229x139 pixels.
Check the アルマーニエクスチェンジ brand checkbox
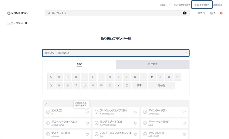point(96,134)
